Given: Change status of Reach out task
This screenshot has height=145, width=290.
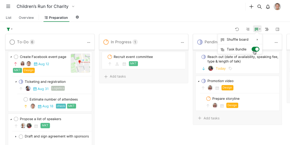Looking at the screenshot, I should tap(204, 57).
